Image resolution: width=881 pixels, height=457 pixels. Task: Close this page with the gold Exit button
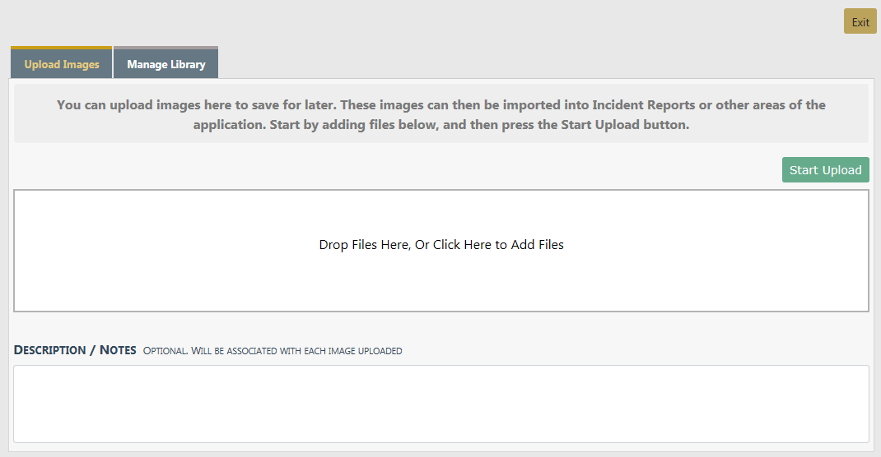coord(860,22)
